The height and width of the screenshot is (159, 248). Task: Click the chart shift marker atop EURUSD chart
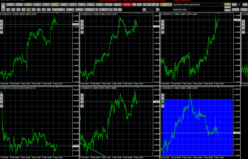218,87
